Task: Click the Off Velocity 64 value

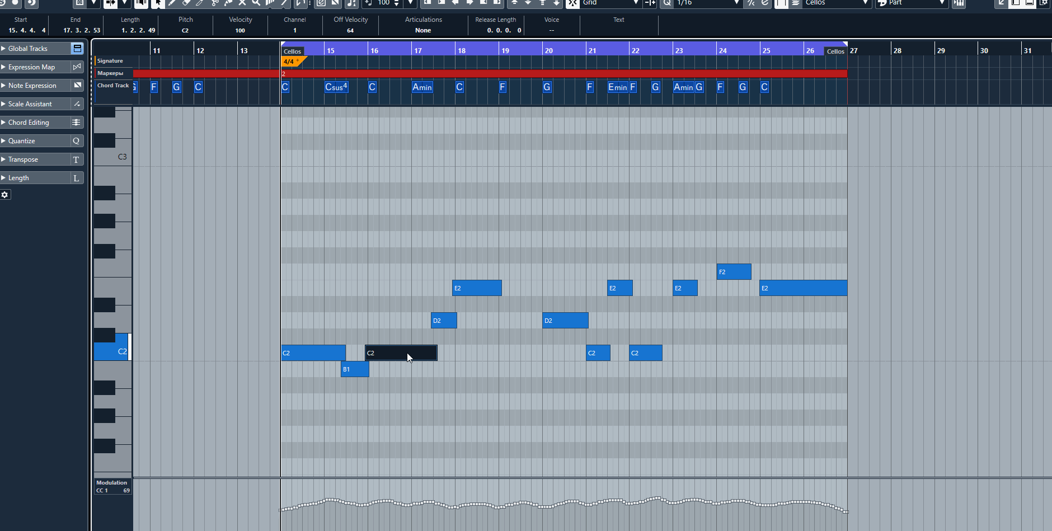Action: coord(350,30)
